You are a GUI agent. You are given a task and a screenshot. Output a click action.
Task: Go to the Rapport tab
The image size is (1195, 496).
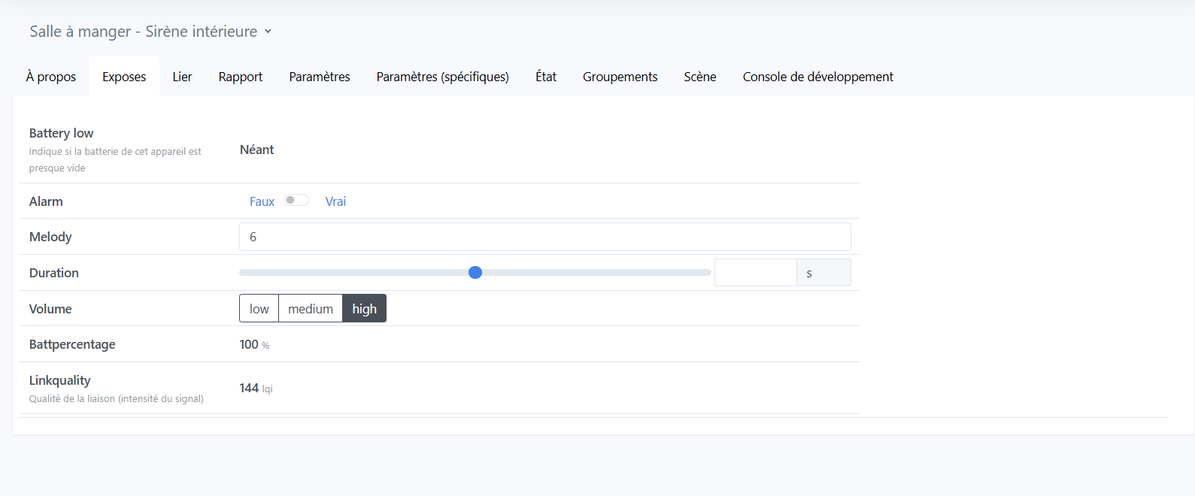click(241, 77)
